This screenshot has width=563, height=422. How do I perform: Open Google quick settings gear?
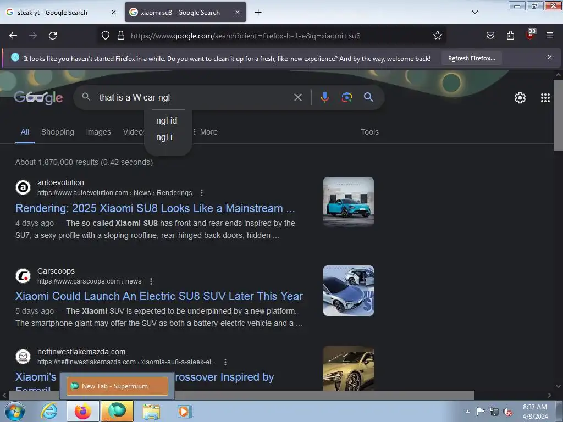[x=520, y=98]
